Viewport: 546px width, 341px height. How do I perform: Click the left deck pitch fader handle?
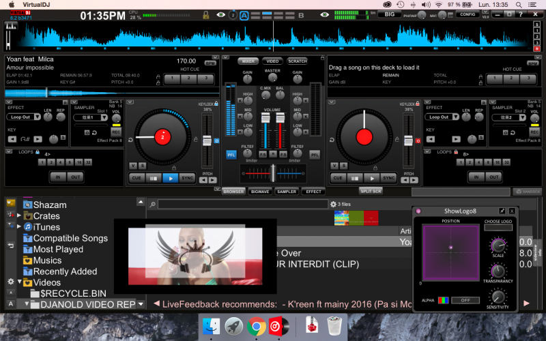[x=207, y=140]
